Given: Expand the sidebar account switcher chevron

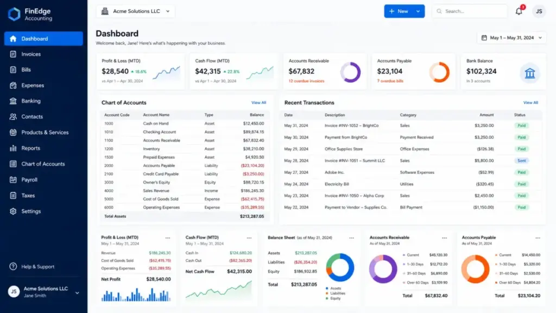Looking at the screenshot, I should [77, 293].
